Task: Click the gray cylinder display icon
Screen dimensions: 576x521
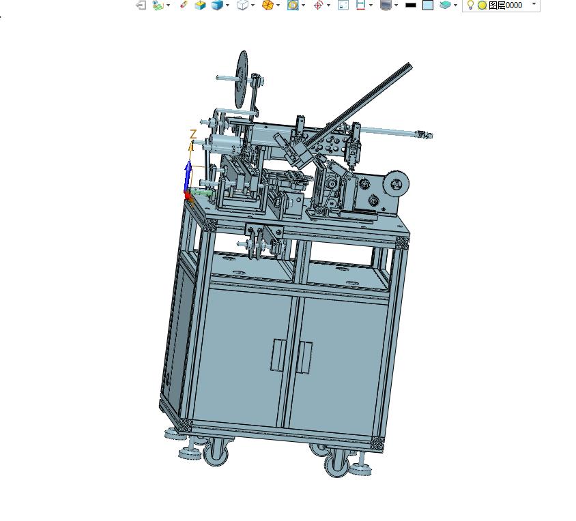Action: click(386, 5)
